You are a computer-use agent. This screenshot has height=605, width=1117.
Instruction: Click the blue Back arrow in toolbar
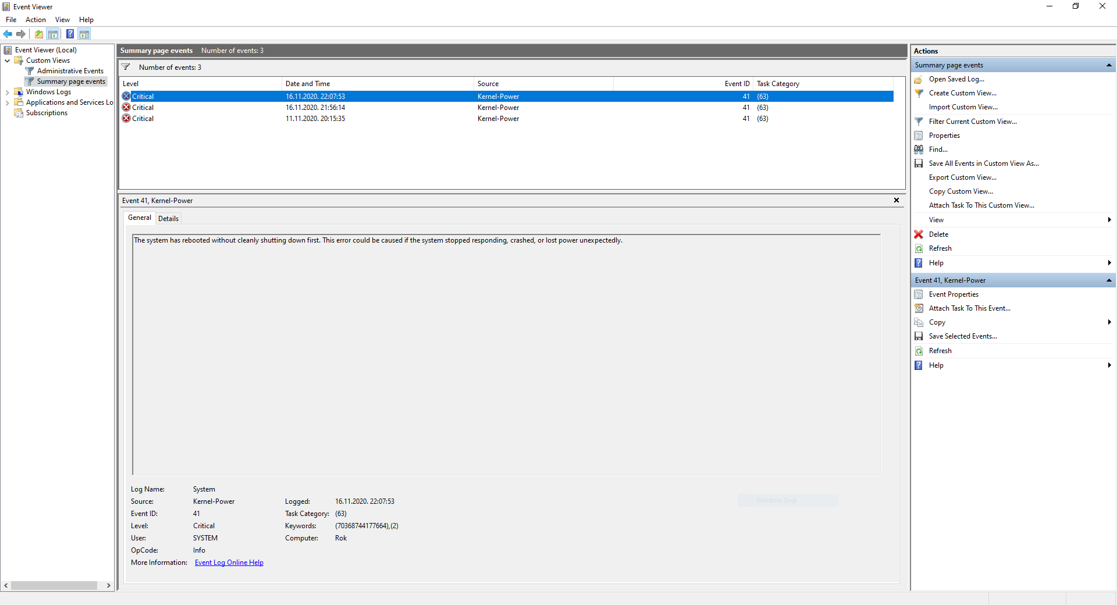(8, 34)
